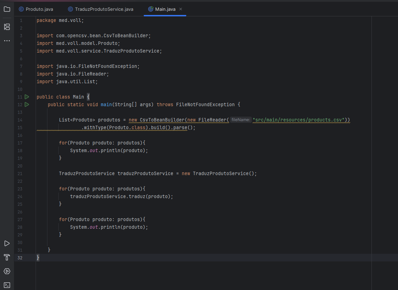Screen dimensions: 398x290
Task: Click 'new TraduzProdutoService()' on line 21
Action: tap(218, 173)
